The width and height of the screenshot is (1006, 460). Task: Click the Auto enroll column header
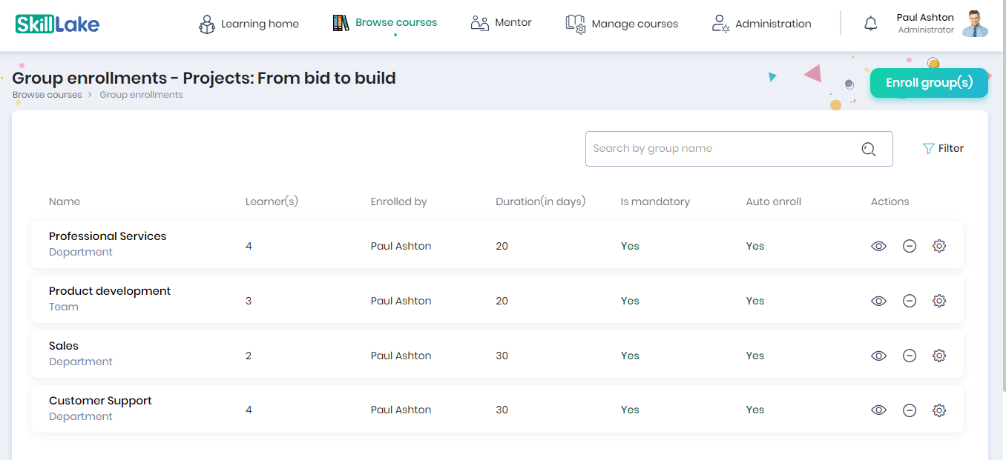click(x=774, y=201)
